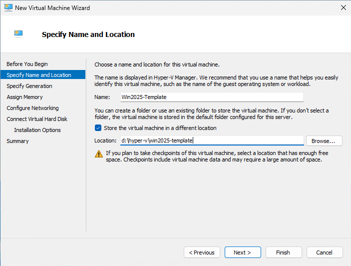Image resolution: width=351 pixels, height=266 pixels.
Task: Open the Configure Networking step
Action: coord(32,108)
